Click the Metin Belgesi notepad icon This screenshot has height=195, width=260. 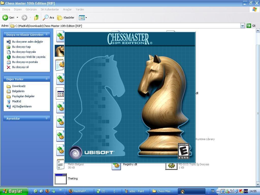click(60, 165)
